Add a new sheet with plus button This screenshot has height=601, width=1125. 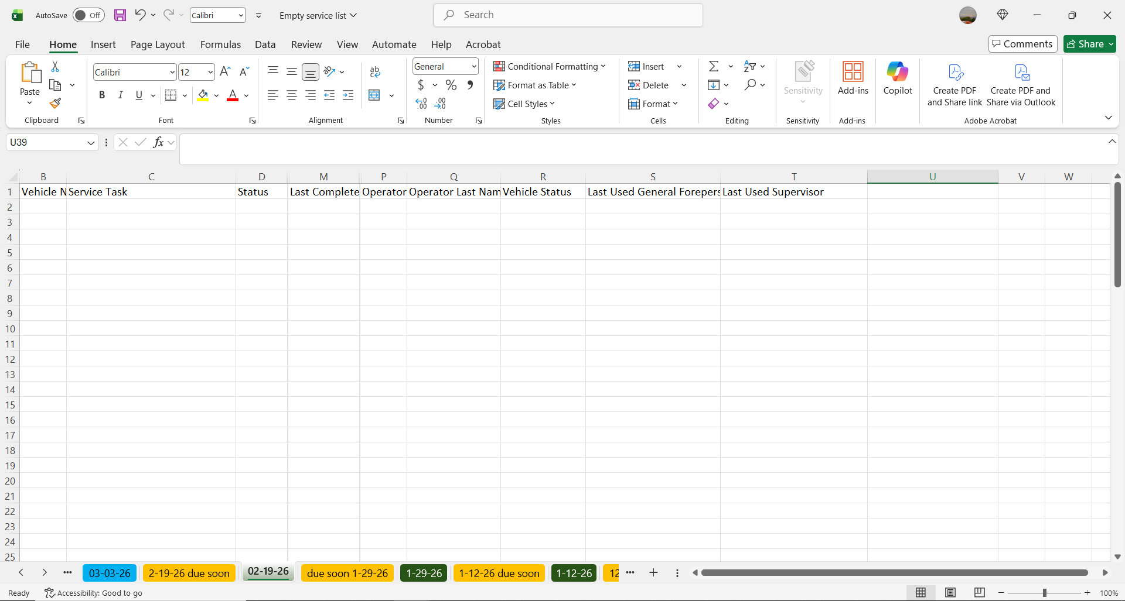pos(653,573)
